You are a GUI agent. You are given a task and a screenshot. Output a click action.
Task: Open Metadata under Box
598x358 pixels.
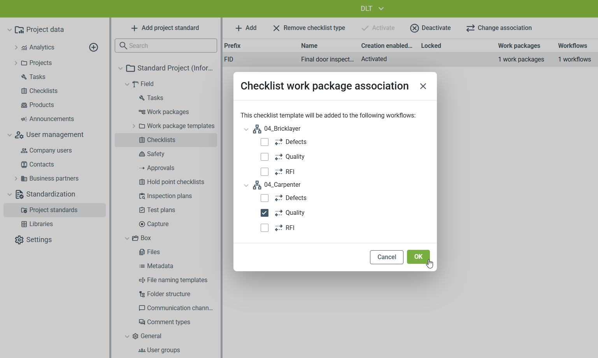click(x=160, y=266)
